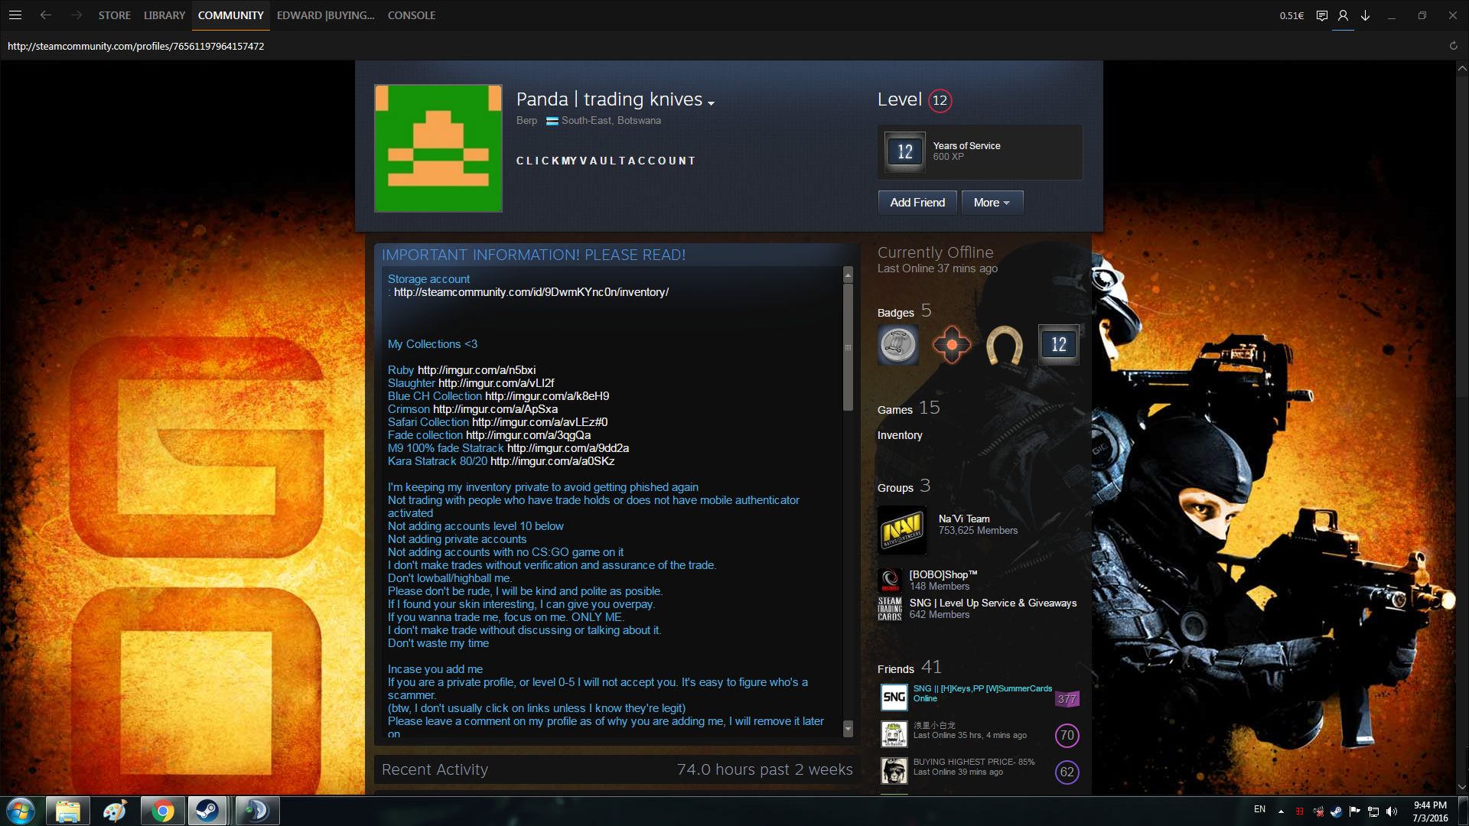Open the More dropdown button
1469x826 pixels.
tap(992, 203)
